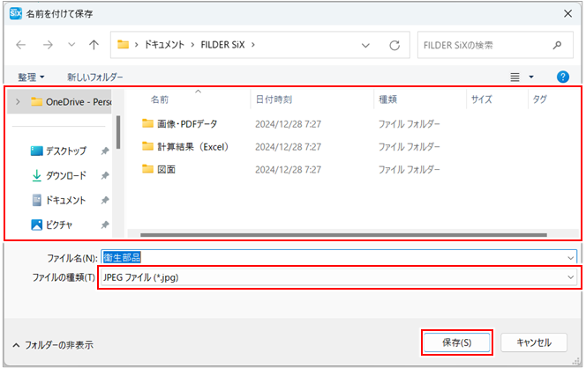
Task: Click the ファイル名 input field
Action: coord(335,257)
